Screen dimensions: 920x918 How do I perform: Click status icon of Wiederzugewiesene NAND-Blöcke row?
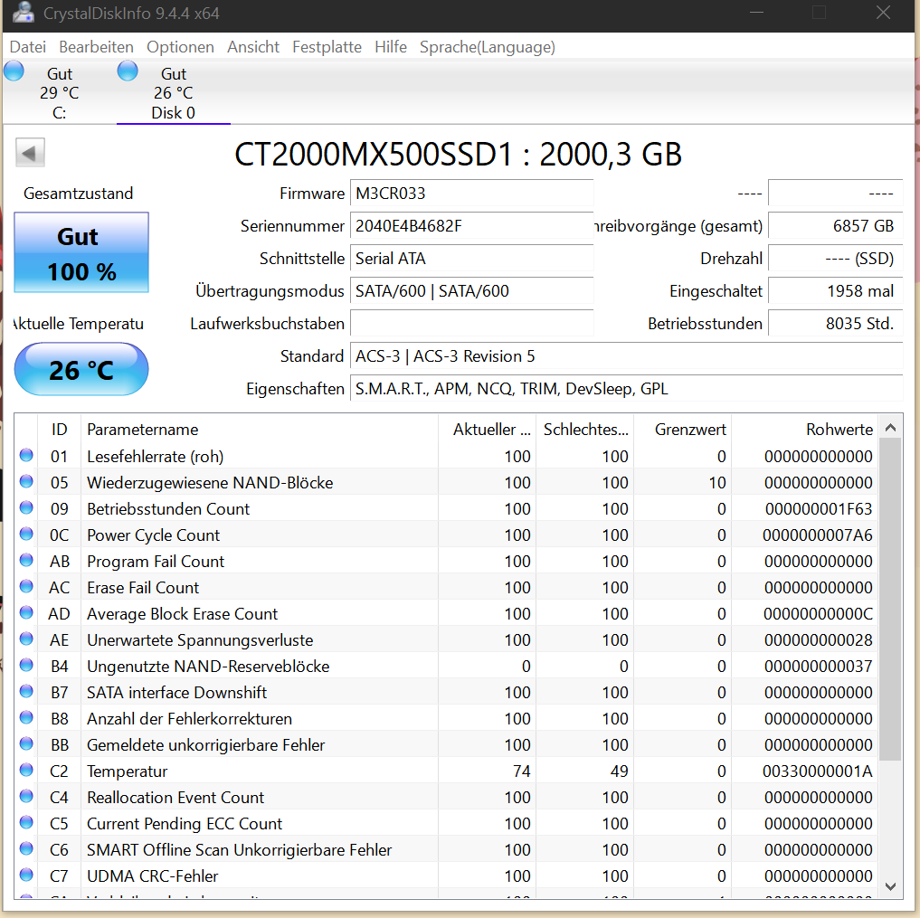(26, 481)
